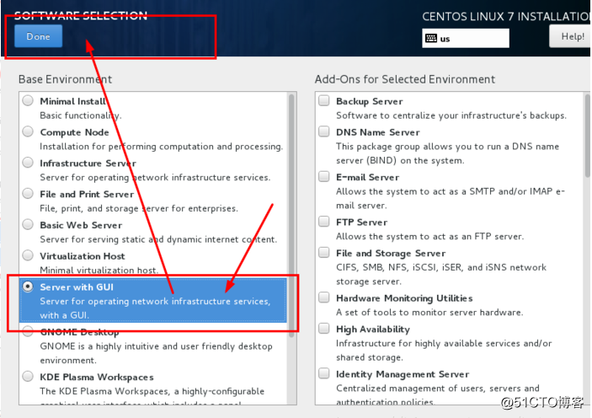Click "The KDE Plasma Workspaces, a highly-configurable" text

tap(152, 392)
